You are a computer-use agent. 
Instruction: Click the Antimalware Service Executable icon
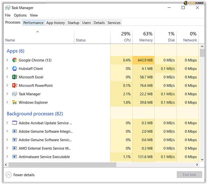tap(14, 157)
